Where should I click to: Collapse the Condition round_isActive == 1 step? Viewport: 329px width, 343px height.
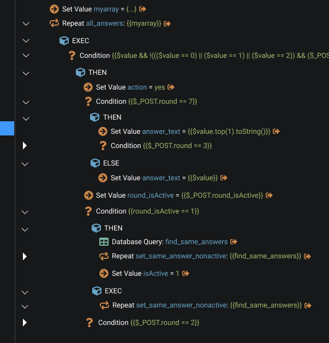[x=25, y=211]
